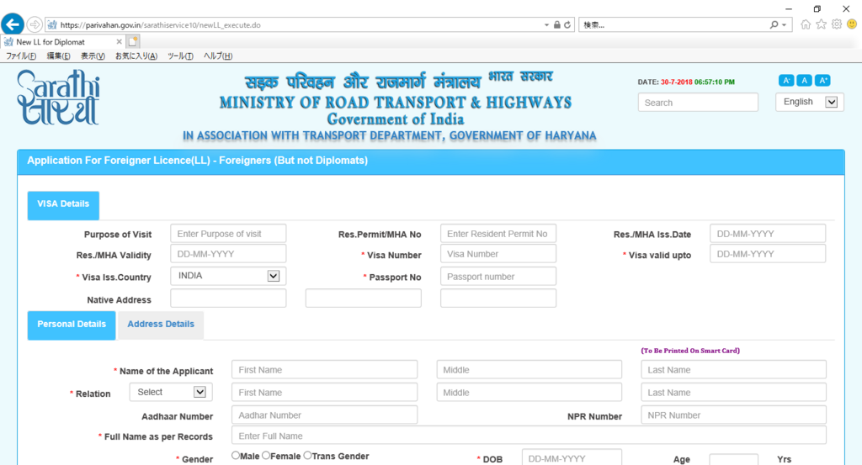Image resolution: width=862 pixels, height=465 pixels.
Task: Open a new browser tab button
Action: [x=133, y=41]
